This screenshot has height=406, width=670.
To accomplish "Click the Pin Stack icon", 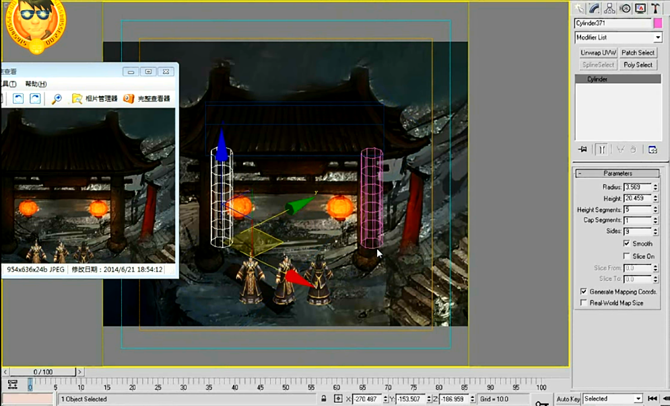I will tap(582, 149).
